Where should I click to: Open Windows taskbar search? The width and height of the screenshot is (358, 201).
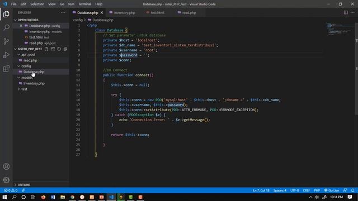point(14,197)
